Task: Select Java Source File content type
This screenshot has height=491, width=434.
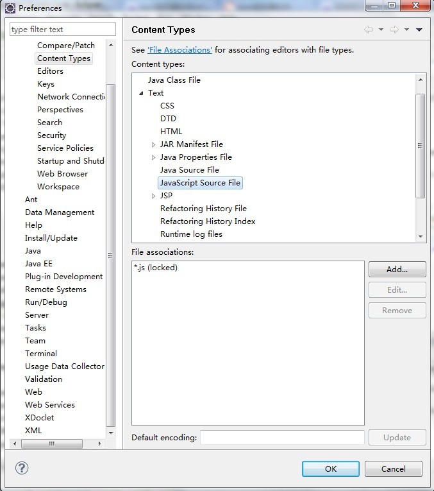Action: [x=189, y=170]
